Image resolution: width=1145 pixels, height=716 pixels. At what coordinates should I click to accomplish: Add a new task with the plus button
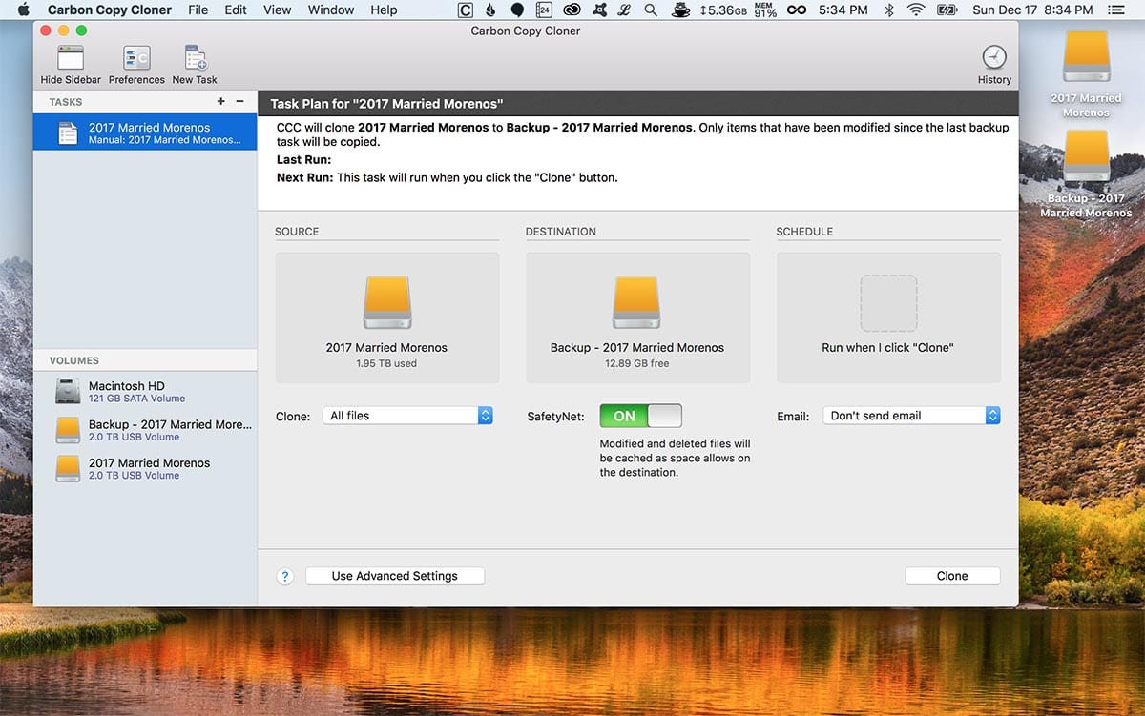[220, 100]
